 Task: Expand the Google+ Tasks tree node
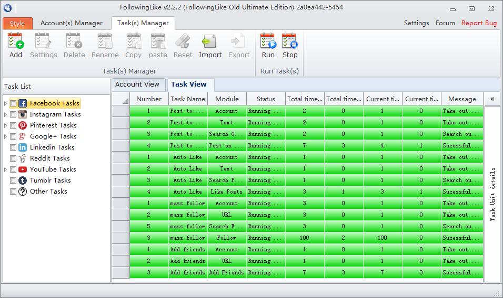pyautogui.click(x=5, y=136)
